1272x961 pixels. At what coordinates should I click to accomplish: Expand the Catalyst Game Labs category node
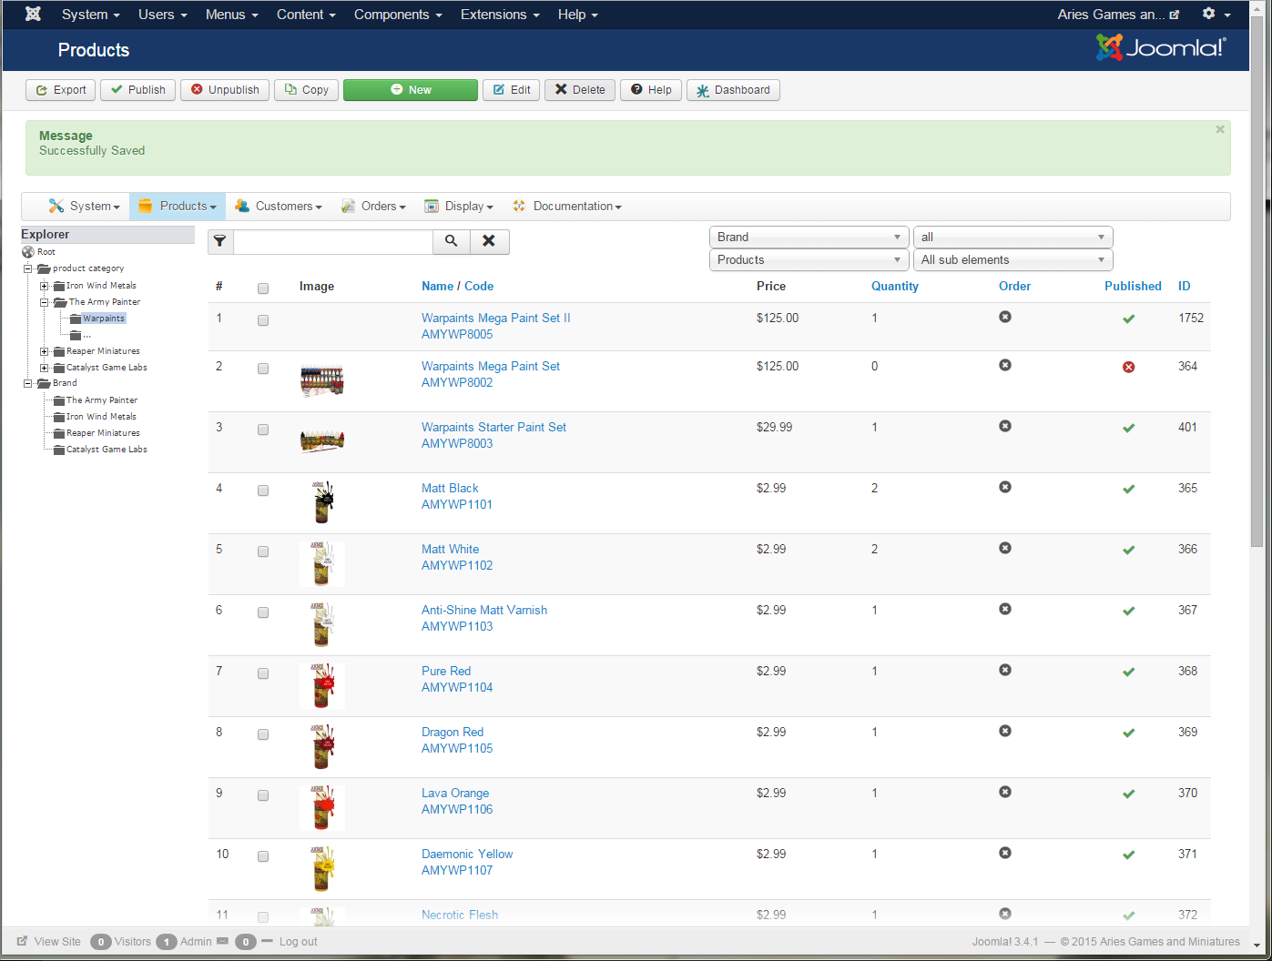(x=45, y=368)
